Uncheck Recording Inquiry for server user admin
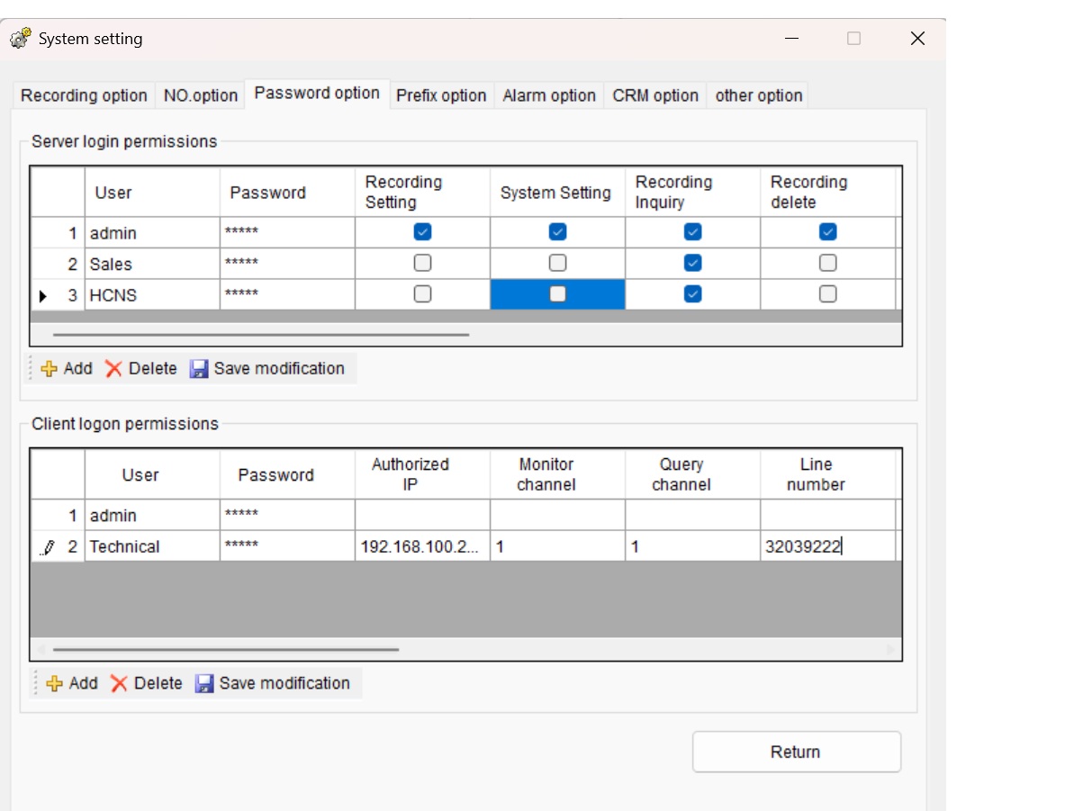 (x=692, y=231)
